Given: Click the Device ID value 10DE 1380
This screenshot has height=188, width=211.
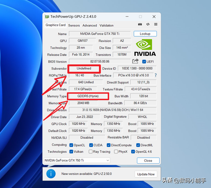Looking at the screenshot, I should point(137,68).
